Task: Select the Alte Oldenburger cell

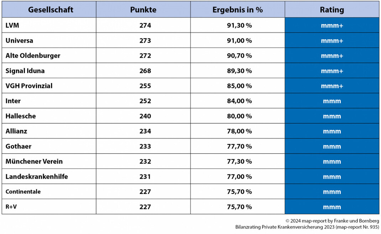Action: pos(33,56)
